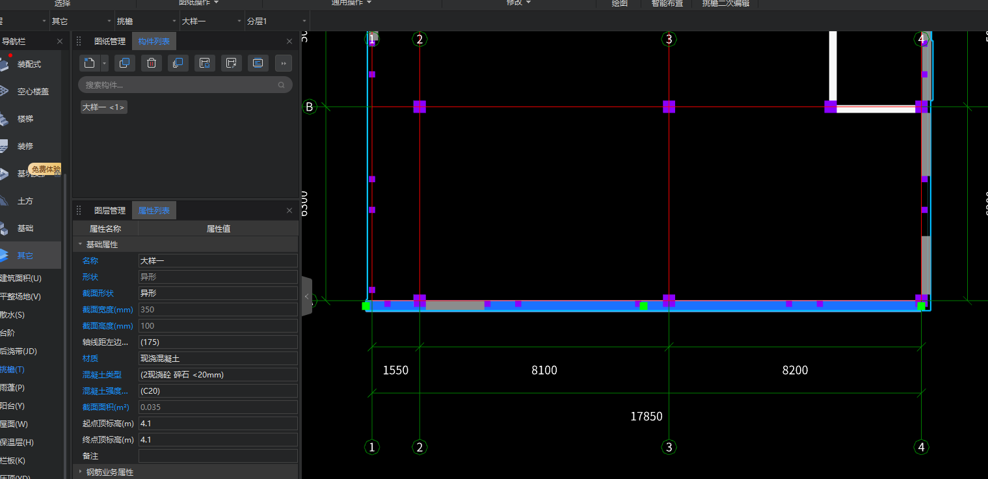Open the New component dropdown arrow
Viewport: 988px width, 479px height.
105,63
